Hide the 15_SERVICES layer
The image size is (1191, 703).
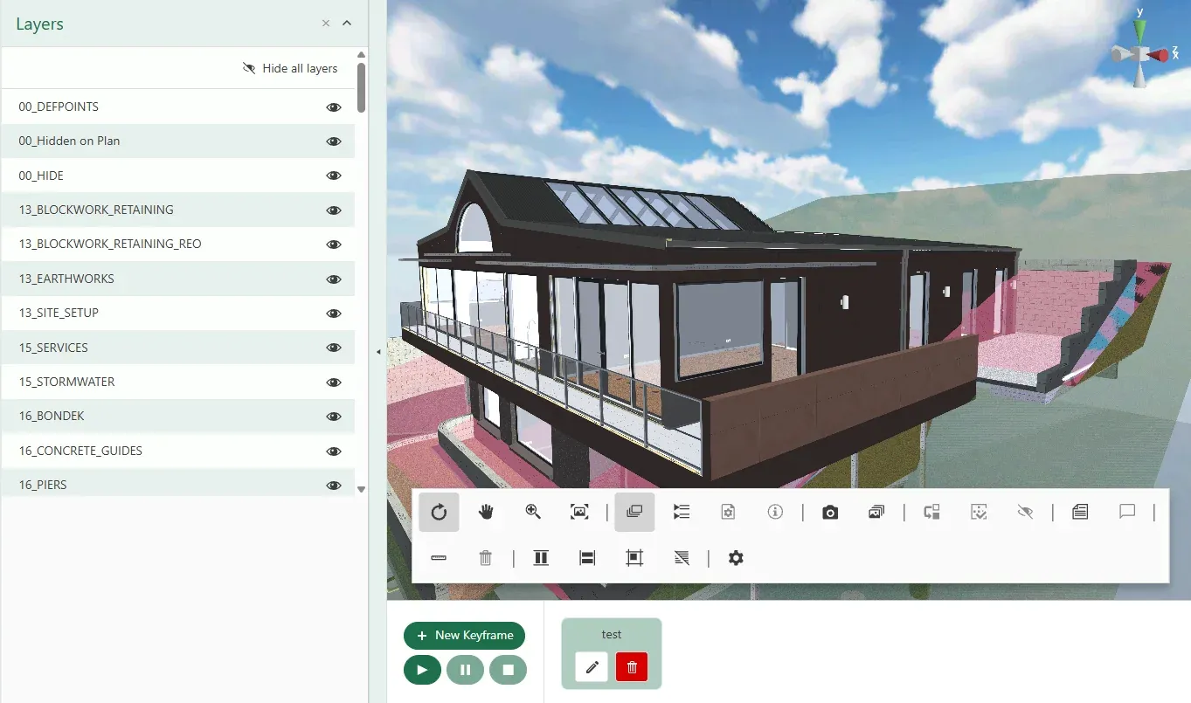pyautogui.click(x=334, y=348)
